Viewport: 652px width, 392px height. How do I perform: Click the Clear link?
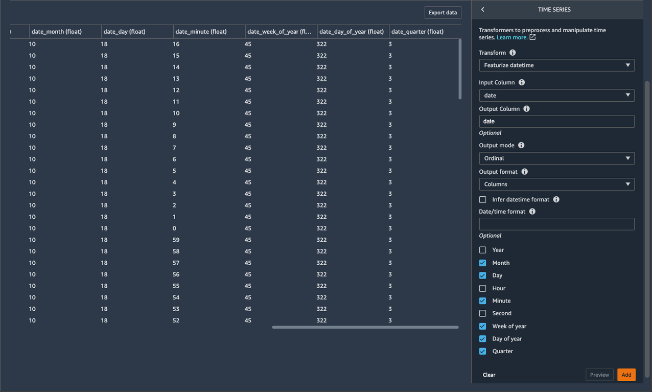[488, 375]
